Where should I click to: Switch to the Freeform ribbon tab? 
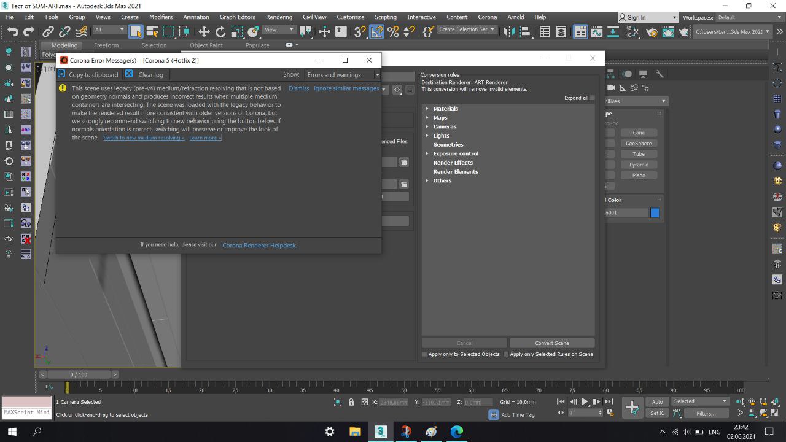click(x=106, y=45)
